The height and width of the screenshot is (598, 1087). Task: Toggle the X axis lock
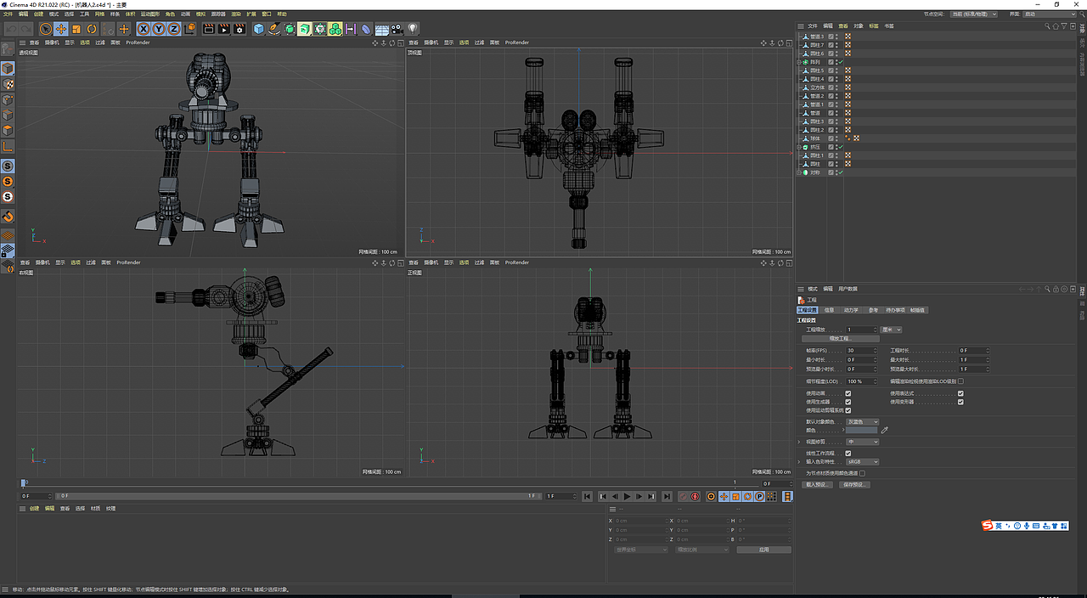pos(144,29)
